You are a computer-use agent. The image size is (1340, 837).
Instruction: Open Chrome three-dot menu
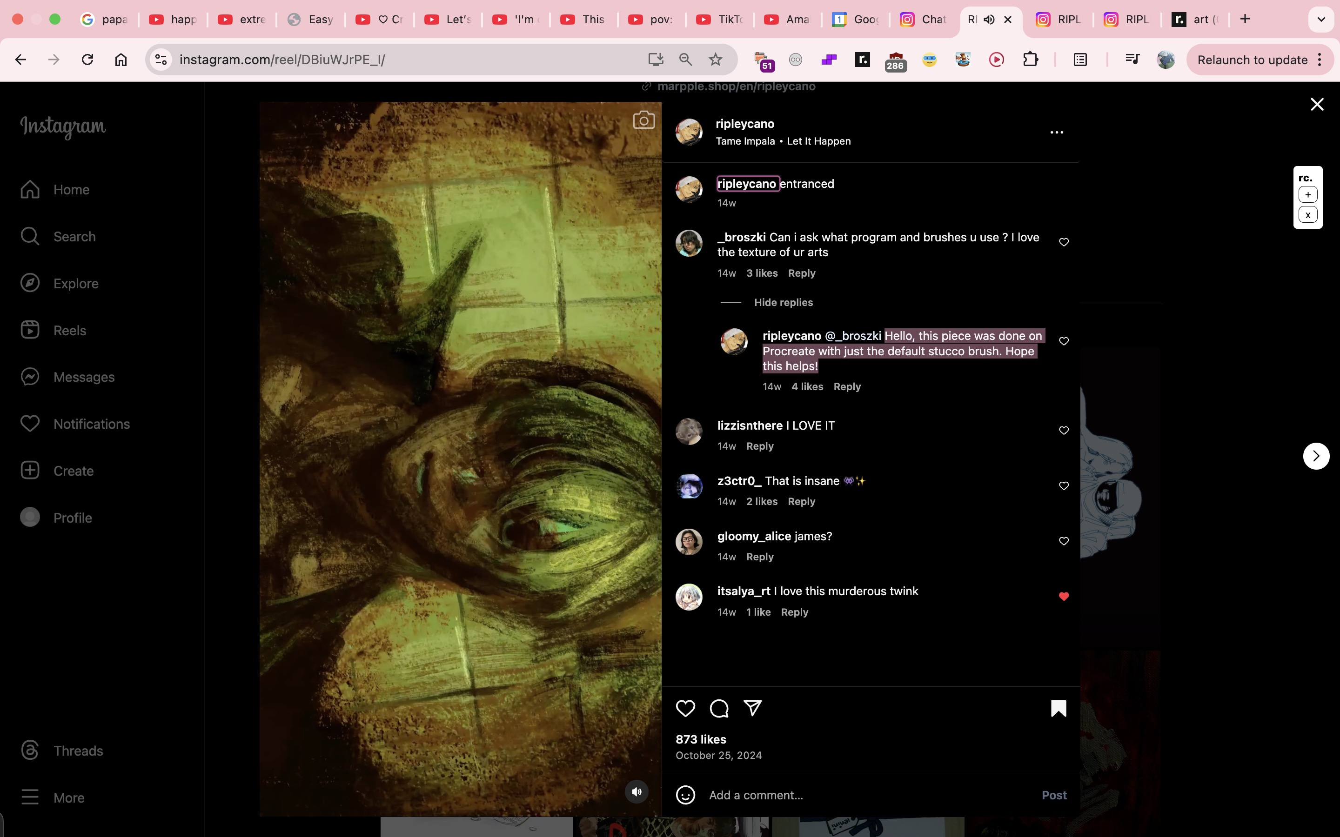(1320, 60)
